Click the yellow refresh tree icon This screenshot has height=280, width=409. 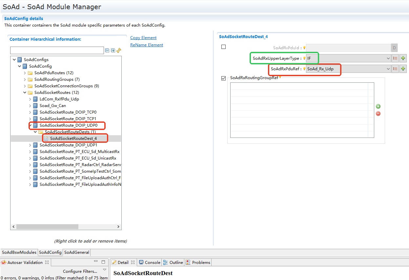[119, 51]
